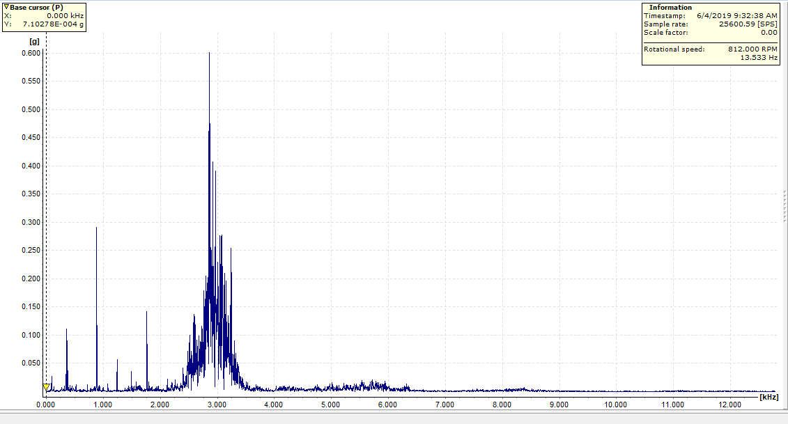Click the 3.000 tick label on X axis
The image size is (788, 424).
click(217, 405)
